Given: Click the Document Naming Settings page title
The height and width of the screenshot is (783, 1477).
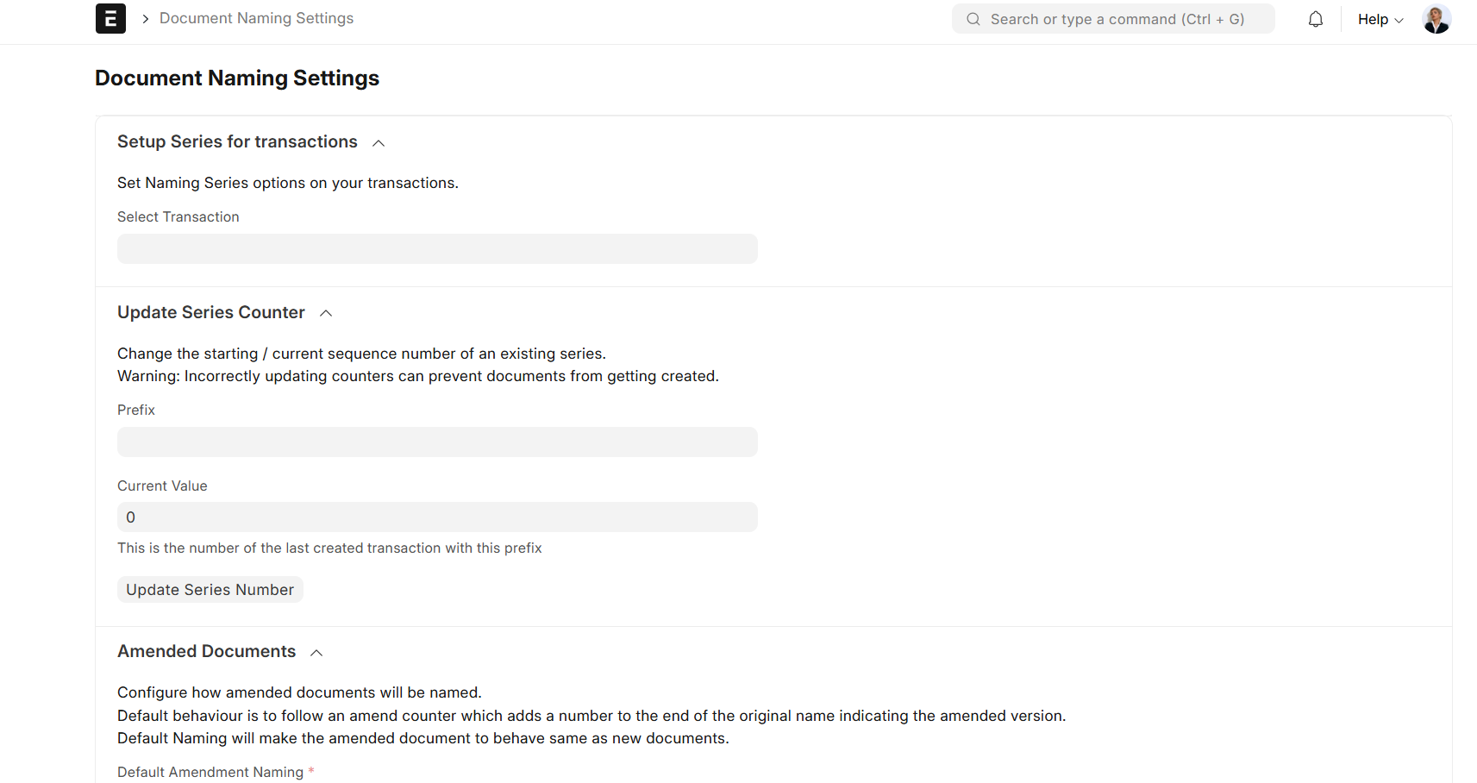Looking at the screenshot, I should coord(237,78).
